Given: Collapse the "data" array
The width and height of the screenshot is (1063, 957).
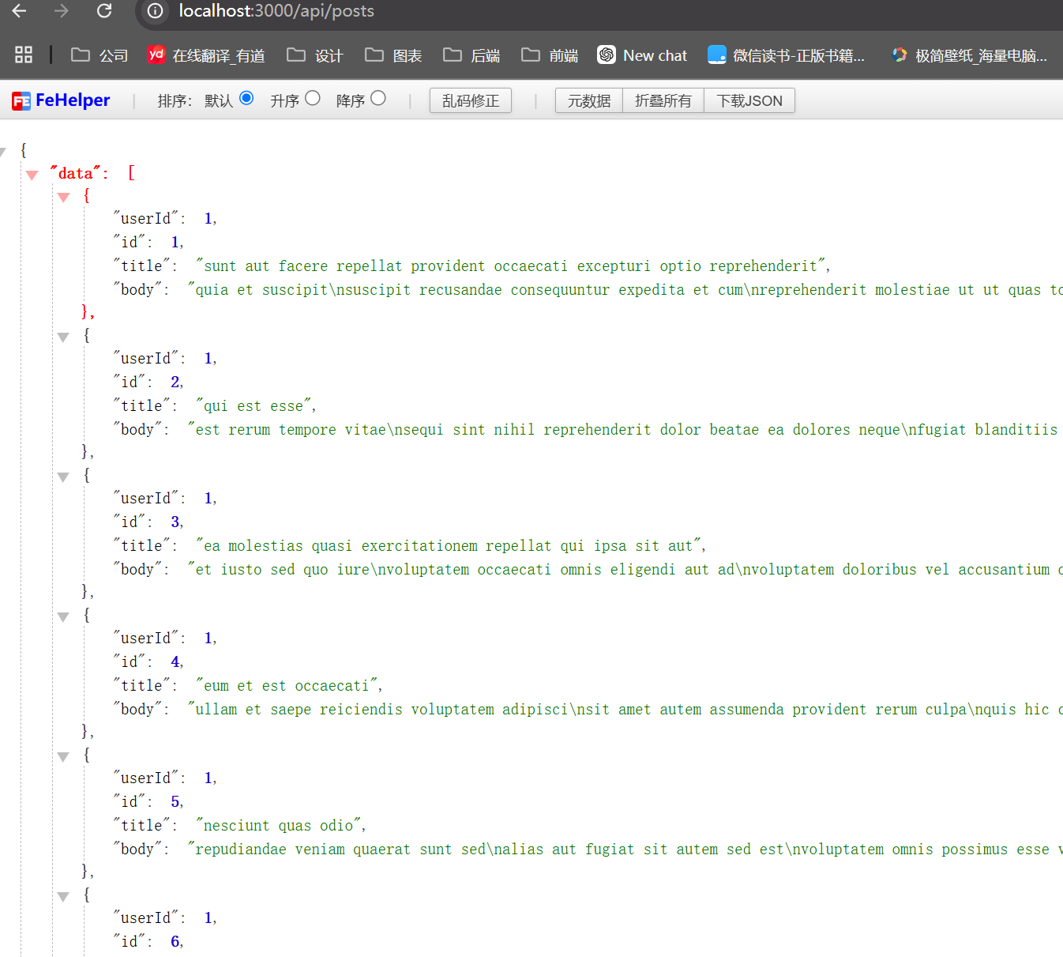Looking at the screenshot, I should (x=32, y=175).
